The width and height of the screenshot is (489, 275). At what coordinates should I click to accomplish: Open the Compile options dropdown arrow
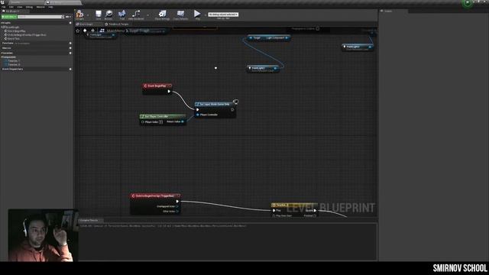coord(88,15)
